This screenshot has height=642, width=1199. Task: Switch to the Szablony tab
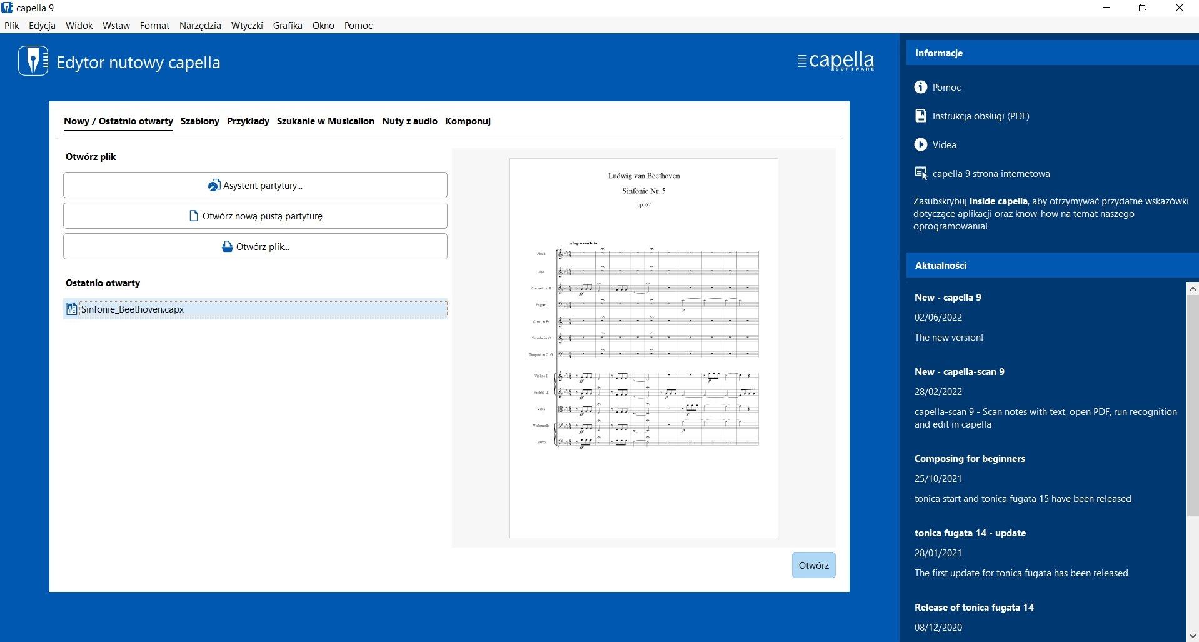[x=200, y=121]
